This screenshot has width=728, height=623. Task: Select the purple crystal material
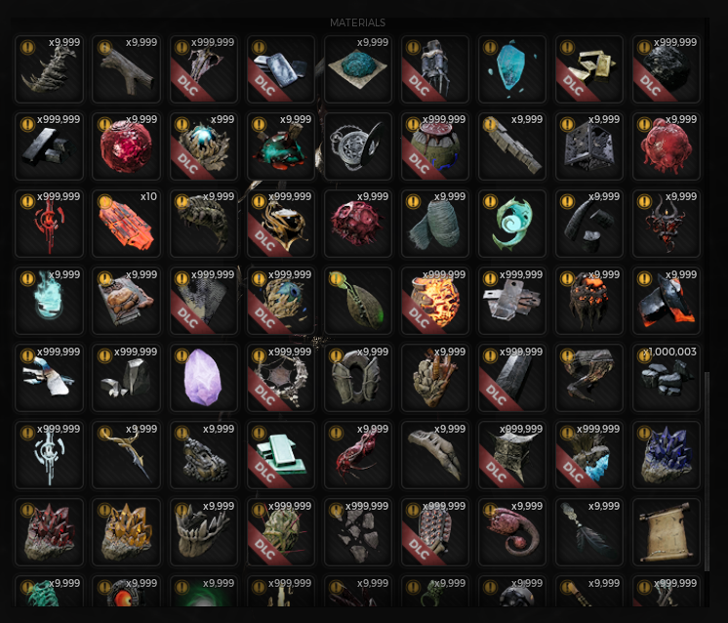click(x=203, y=378)
